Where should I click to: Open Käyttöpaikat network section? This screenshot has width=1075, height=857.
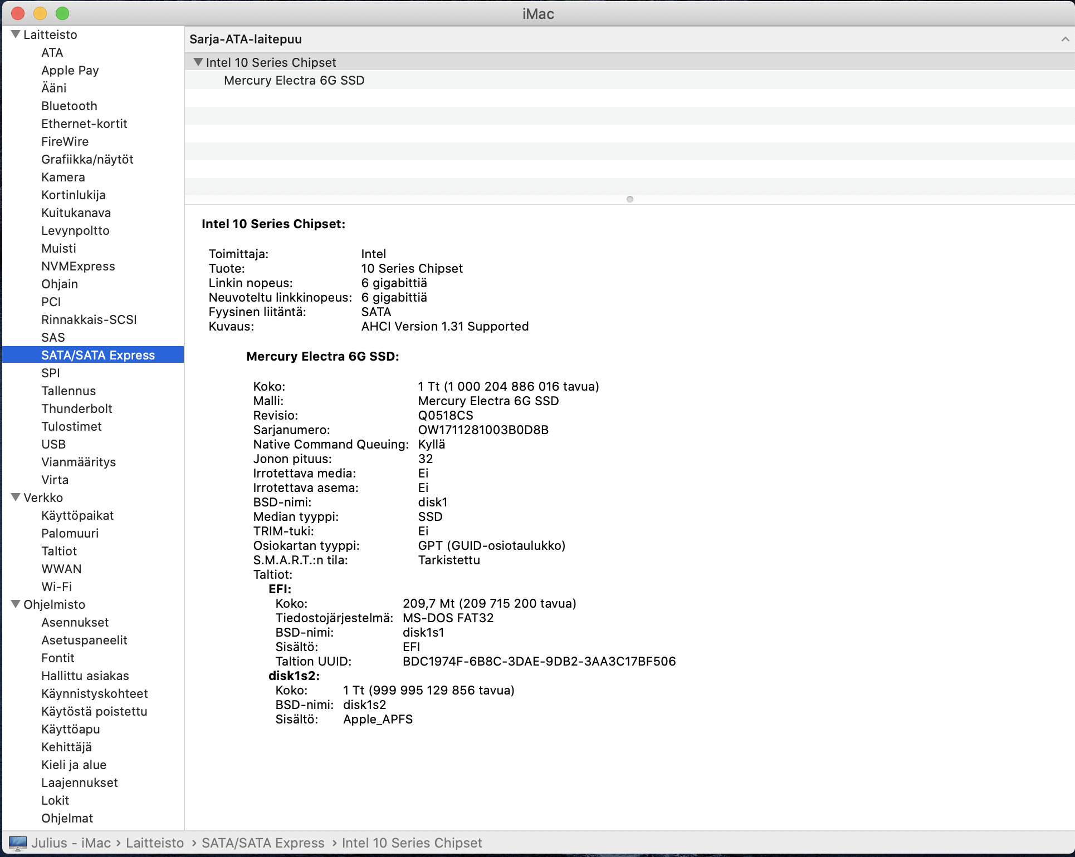[x=77, y=515]
